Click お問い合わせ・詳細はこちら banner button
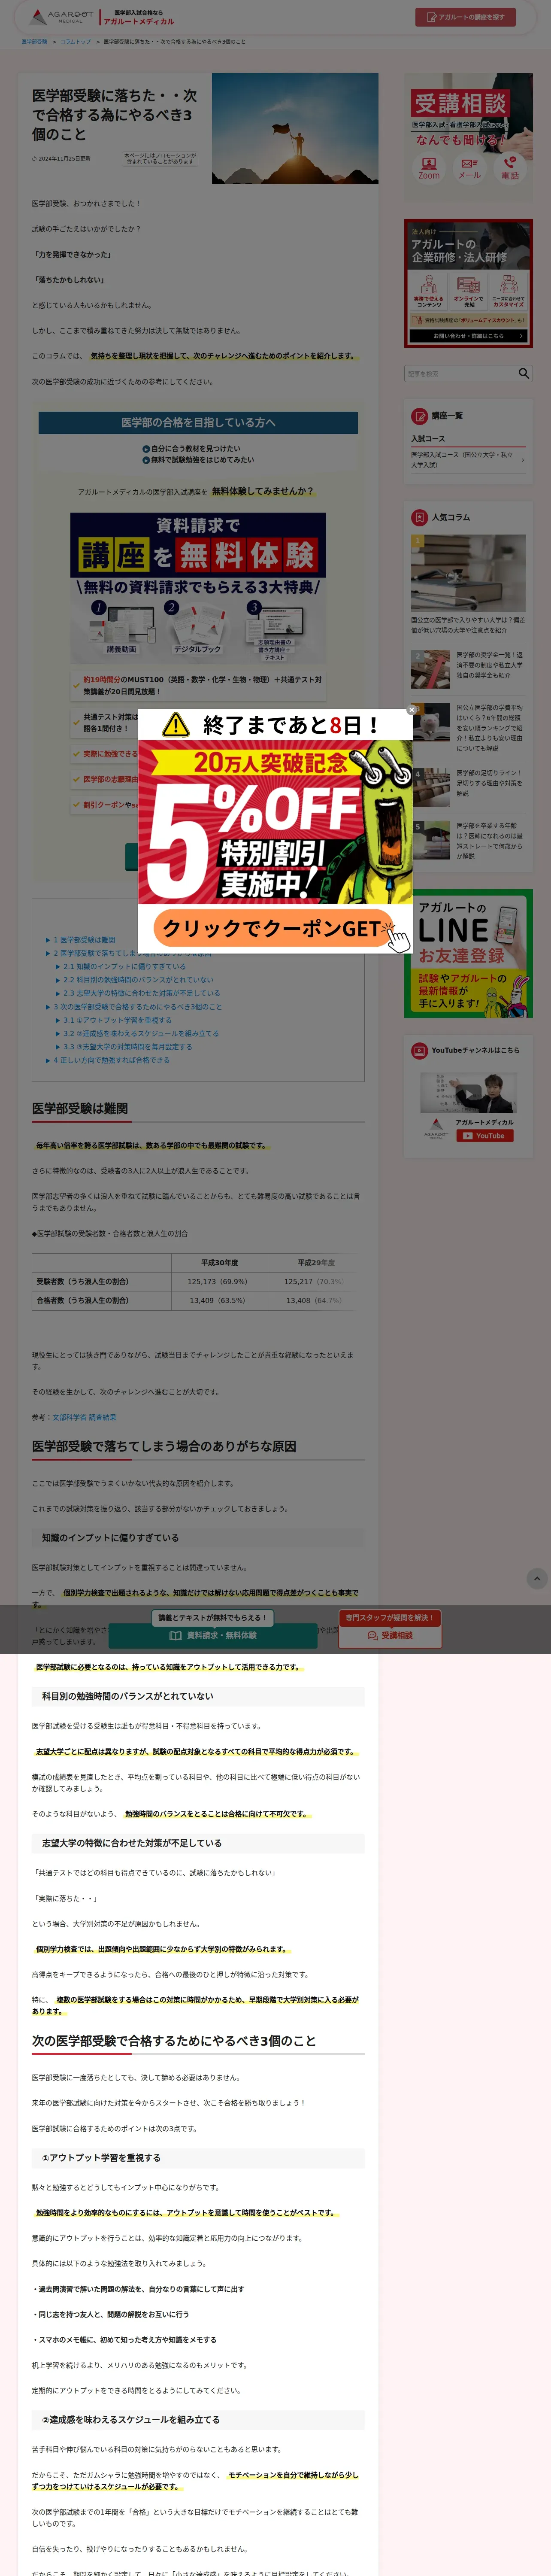The height and width of the screenshot is (2576, 551). (468, 336)
